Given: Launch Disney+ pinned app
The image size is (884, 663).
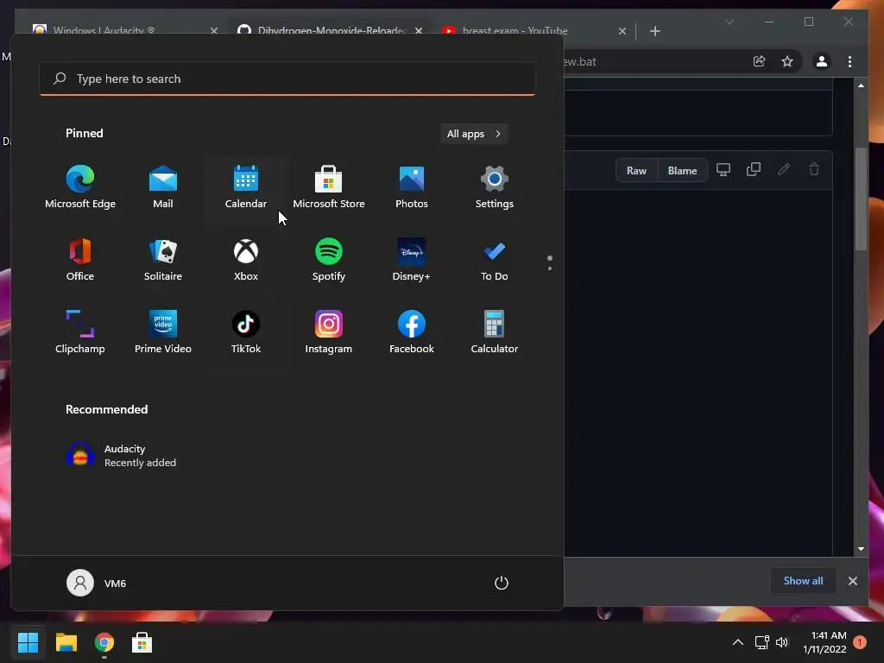Looking at the screenshot, I should pyautogui.click(x=412, y=260).
